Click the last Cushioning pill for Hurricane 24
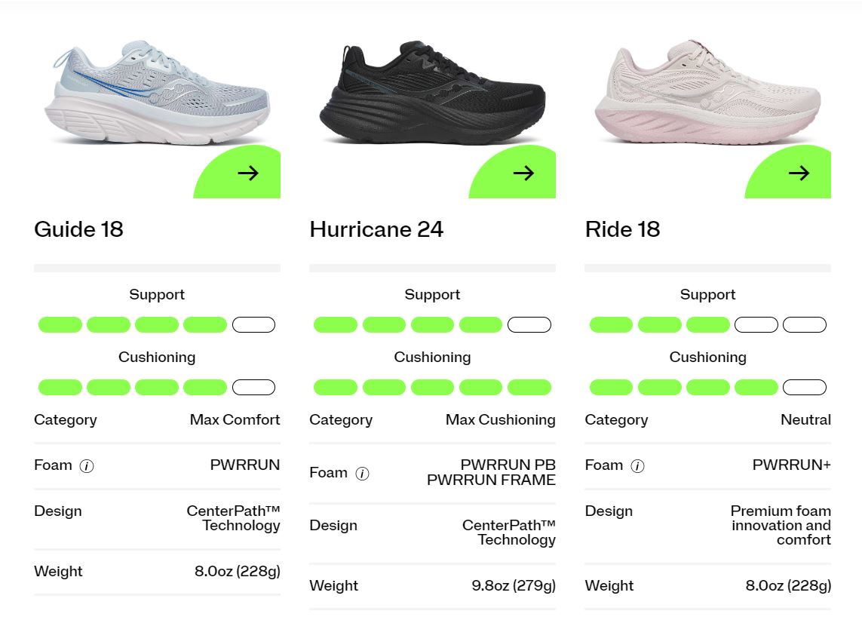Viewport: 862px width, 620px height. point(529,388)
